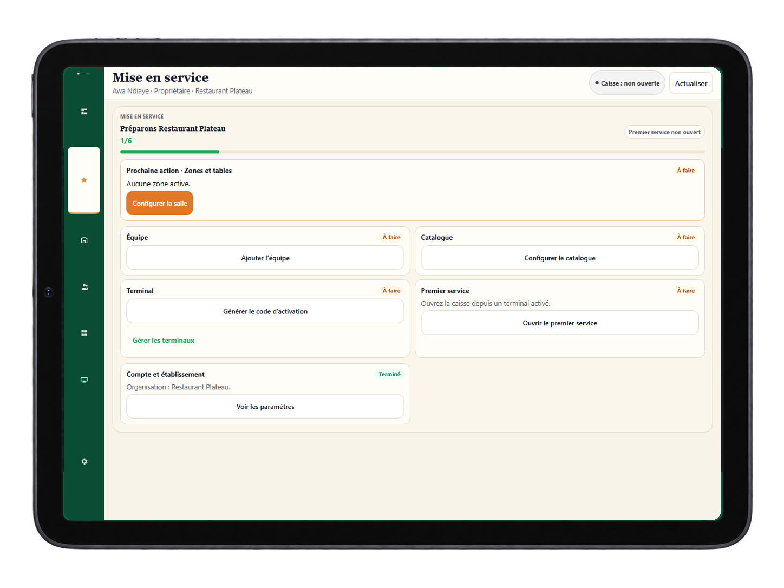Click the 'Caisse : non ouverte' status pill

(x=627, y=83)
